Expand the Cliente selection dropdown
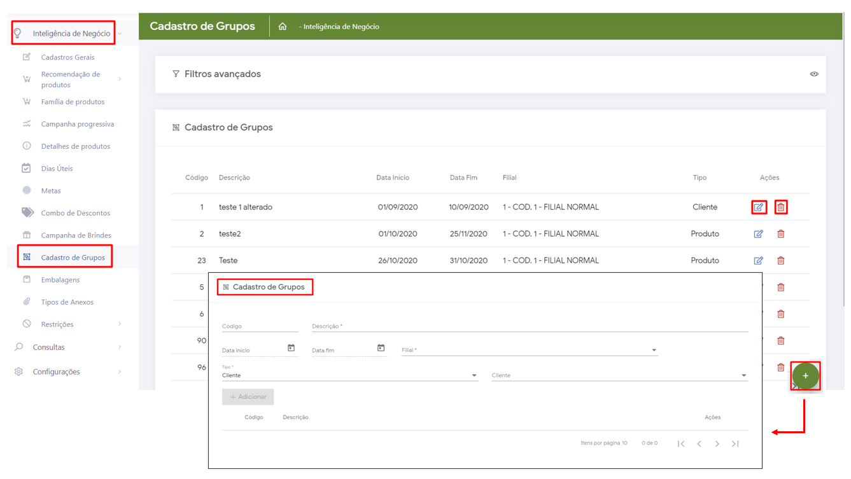 pos(619,375)
